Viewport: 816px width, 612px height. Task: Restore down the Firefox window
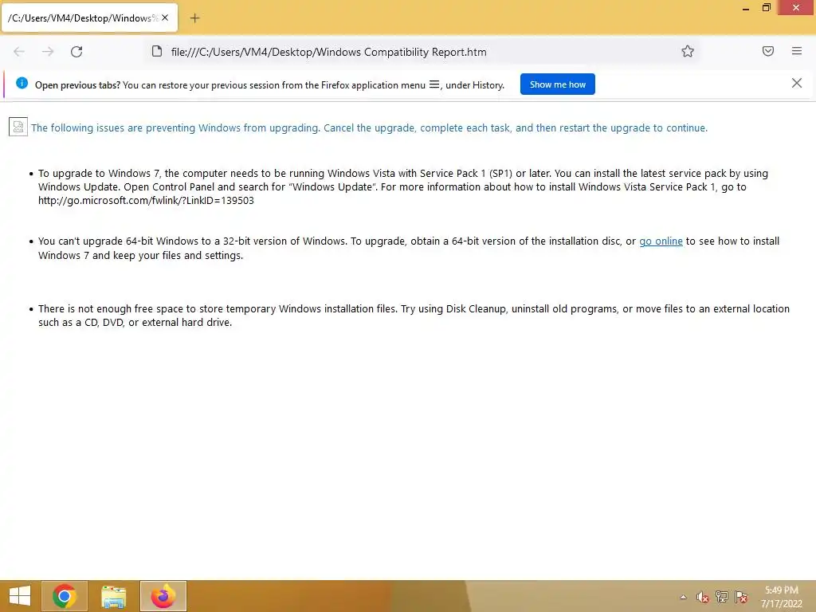coord(766,8)
